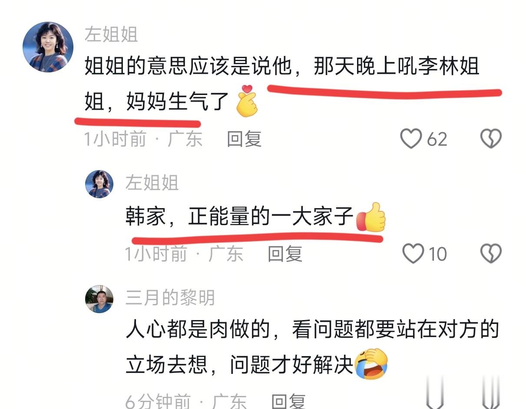Dislike 左姐姐's top comment with broken heart
The height and width of the screenshot is (409, 526).
491,139
